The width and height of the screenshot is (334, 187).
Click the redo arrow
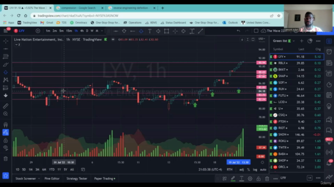click(247, 31)
